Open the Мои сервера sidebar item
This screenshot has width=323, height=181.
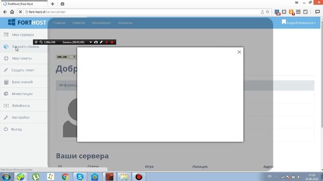(x=24, y=35)
